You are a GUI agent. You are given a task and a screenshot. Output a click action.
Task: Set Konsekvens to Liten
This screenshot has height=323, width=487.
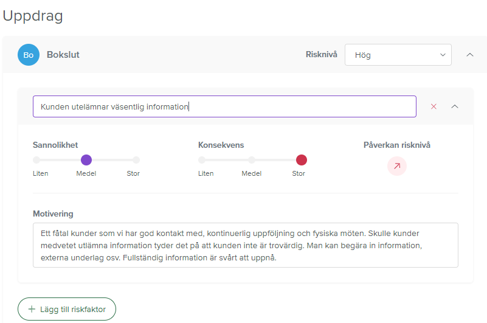tap(202, 160)
